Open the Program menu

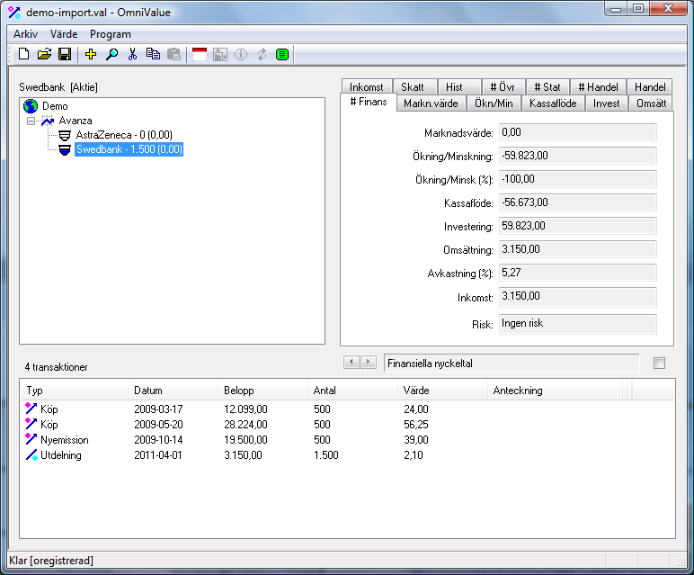tap(111, 34)
